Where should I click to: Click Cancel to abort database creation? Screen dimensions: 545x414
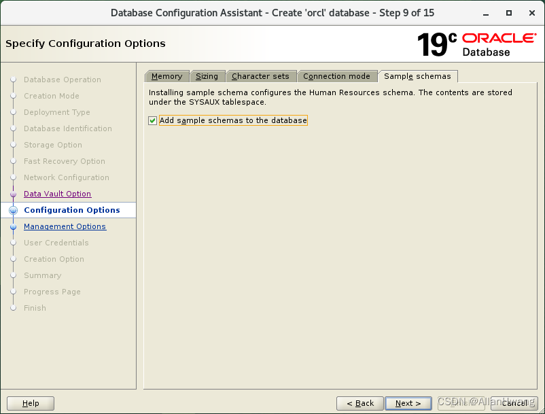point(514,403)
